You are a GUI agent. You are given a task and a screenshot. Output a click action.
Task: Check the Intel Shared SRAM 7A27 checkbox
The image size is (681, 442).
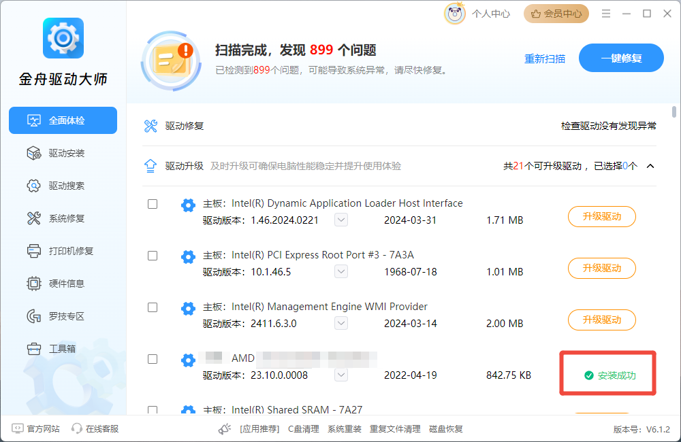point(153,410)
